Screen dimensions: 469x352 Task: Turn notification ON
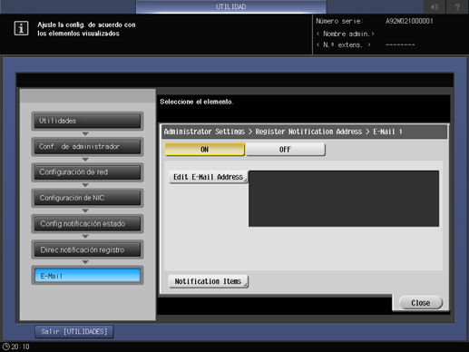(x=204, y=150)
